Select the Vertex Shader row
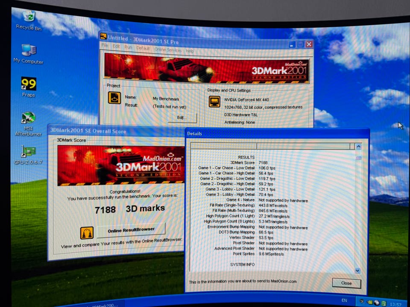The height and width of the screenshot is (307, 410). pyautogui.click(x=251, y=237)
